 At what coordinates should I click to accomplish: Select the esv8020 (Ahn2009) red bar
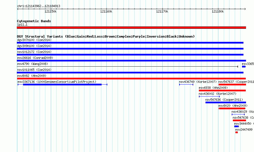pos(232,108)
